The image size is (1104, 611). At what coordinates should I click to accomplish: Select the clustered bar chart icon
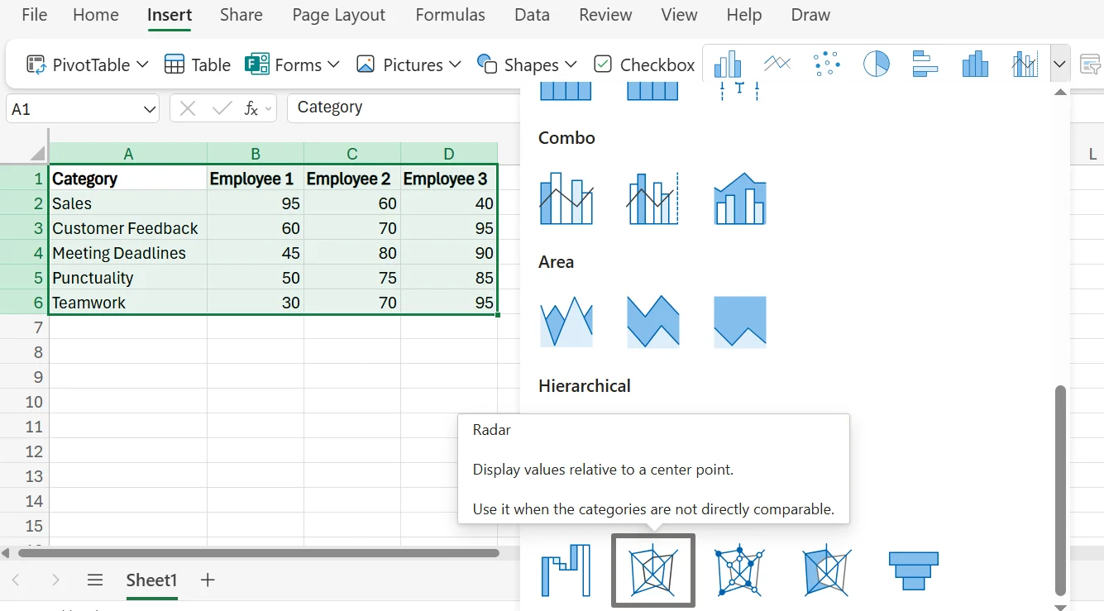(x=925, y=63)
